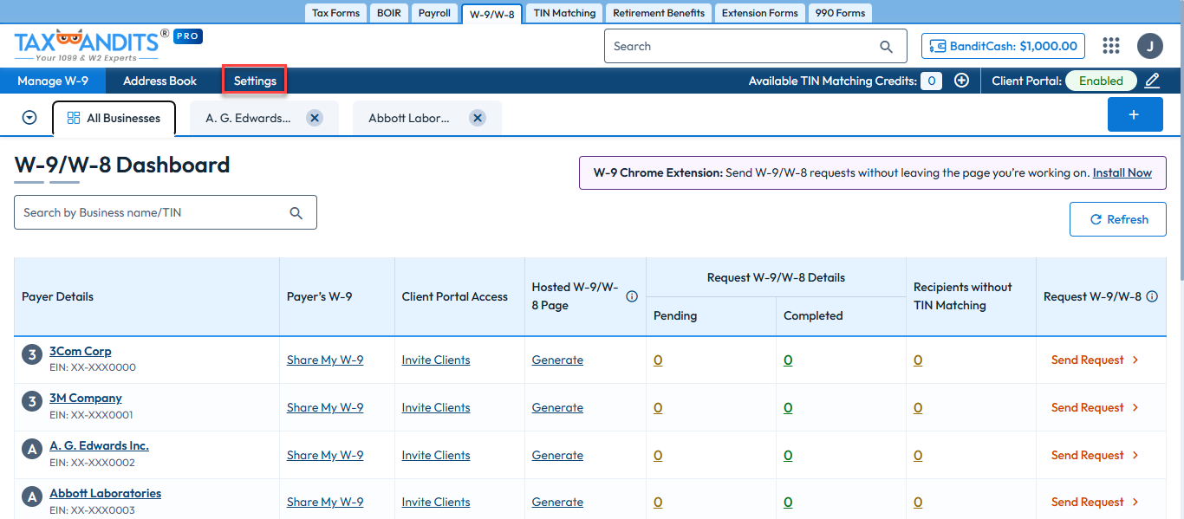Screen dimensions: 1184x519
Task: Open the 3M Company payer link
Action: tap(86, 398)
